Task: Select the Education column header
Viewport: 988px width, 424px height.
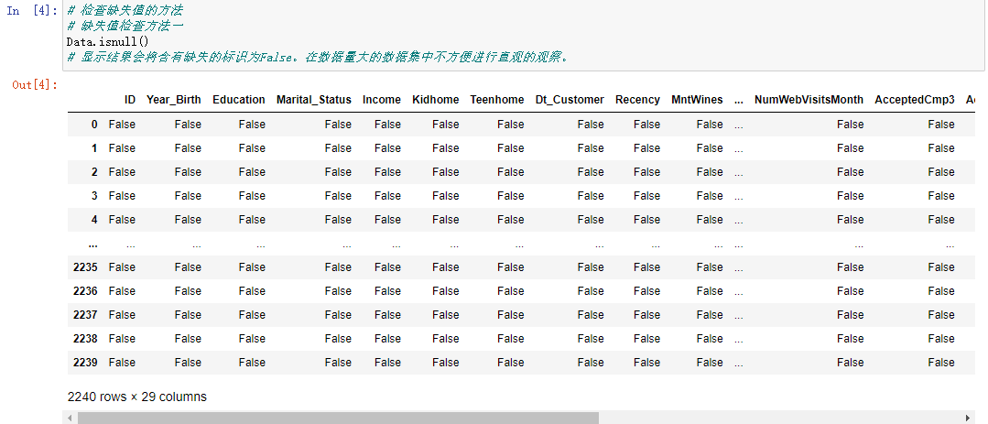Action: coord(239,100)
